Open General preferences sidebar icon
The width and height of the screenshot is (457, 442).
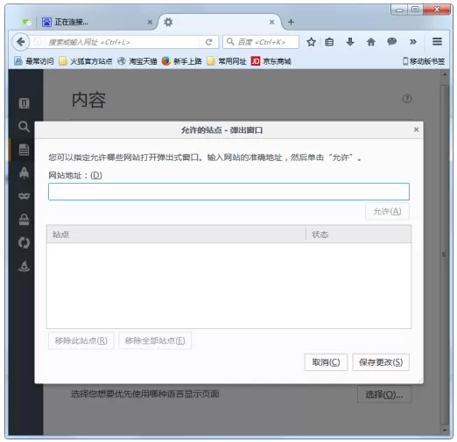[x=24, y=103]
